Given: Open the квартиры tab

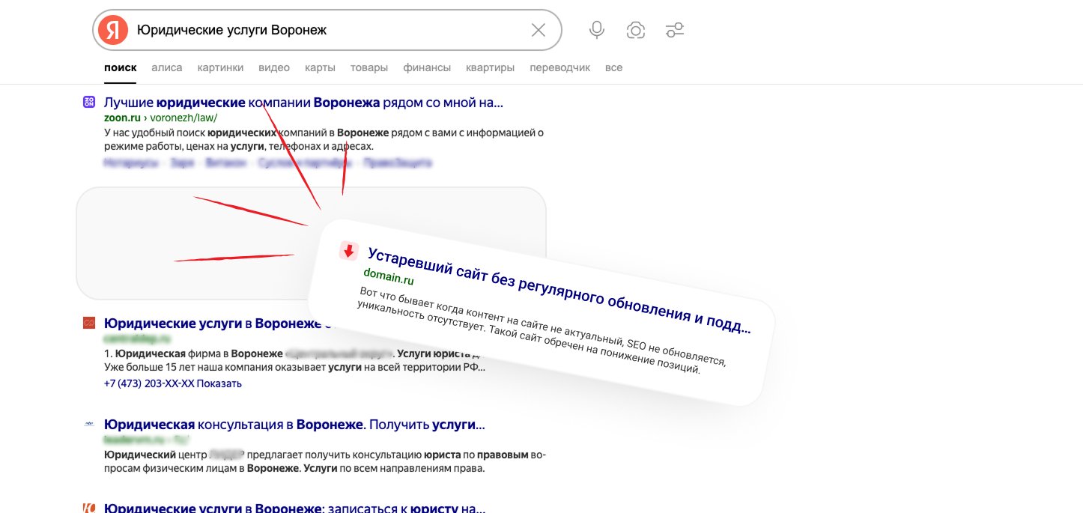Looking at the screenshot, I should point(490,67).
